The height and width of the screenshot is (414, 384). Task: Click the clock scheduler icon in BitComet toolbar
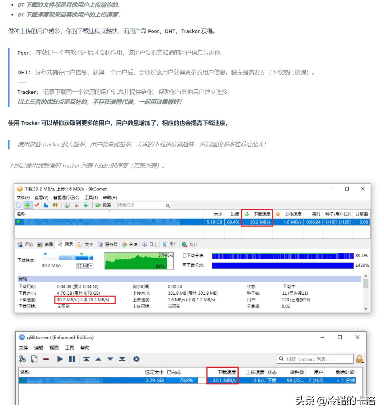click(67, 205)
